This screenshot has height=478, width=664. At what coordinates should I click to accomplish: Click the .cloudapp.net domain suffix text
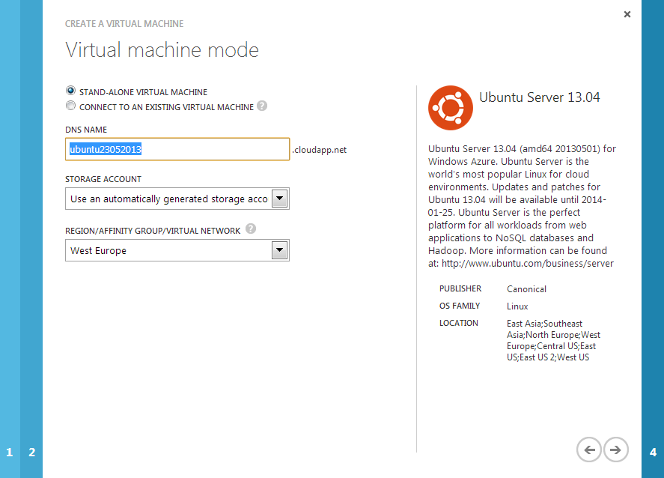[x=320, y=150]
